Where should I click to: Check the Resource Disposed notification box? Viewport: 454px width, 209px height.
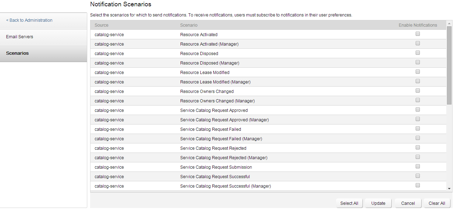(418, 53)
